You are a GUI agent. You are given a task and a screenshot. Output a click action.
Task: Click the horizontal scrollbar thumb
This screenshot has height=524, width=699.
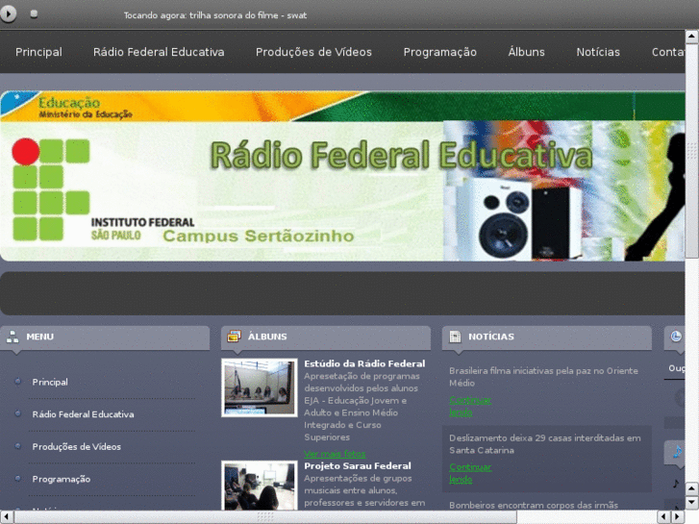(265, 517)
